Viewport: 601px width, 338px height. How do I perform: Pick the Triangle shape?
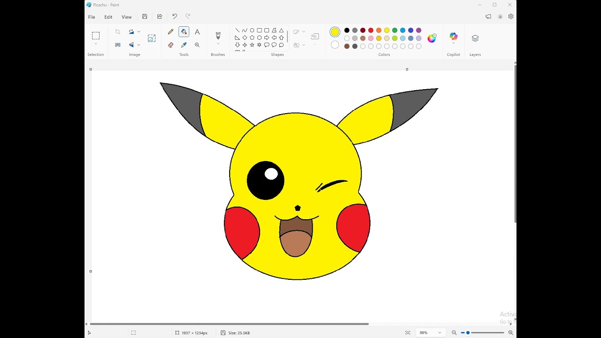point(281,31)
